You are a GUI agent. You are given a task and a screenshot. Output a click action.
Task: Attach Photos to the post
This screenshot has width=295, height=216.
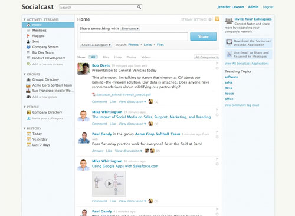[x=133, y=45]
